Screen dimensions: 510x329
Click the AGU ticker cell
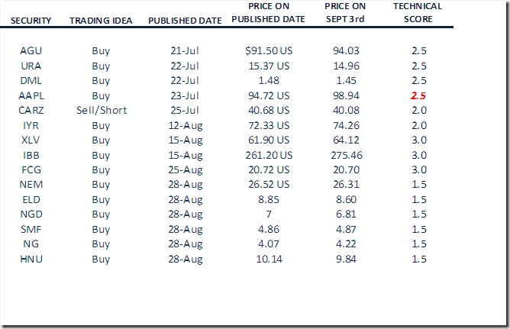31,50
